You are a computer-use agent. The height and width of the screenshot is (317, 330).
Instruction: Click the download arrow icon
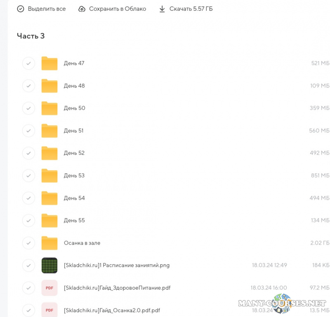162,9
